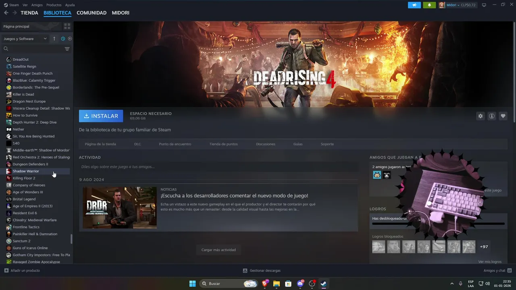This screenshot has height=290, width=516.
Task: Open the Ver menu
Action: pyautogui.click(x=25, y=5)
